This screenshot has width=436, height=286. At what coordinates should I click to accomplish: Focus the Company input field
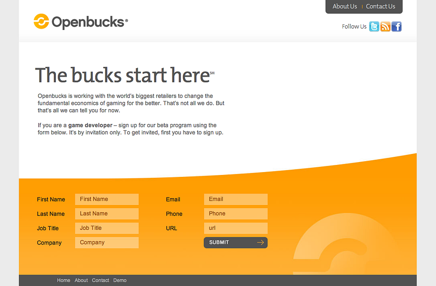coord(107,243)
